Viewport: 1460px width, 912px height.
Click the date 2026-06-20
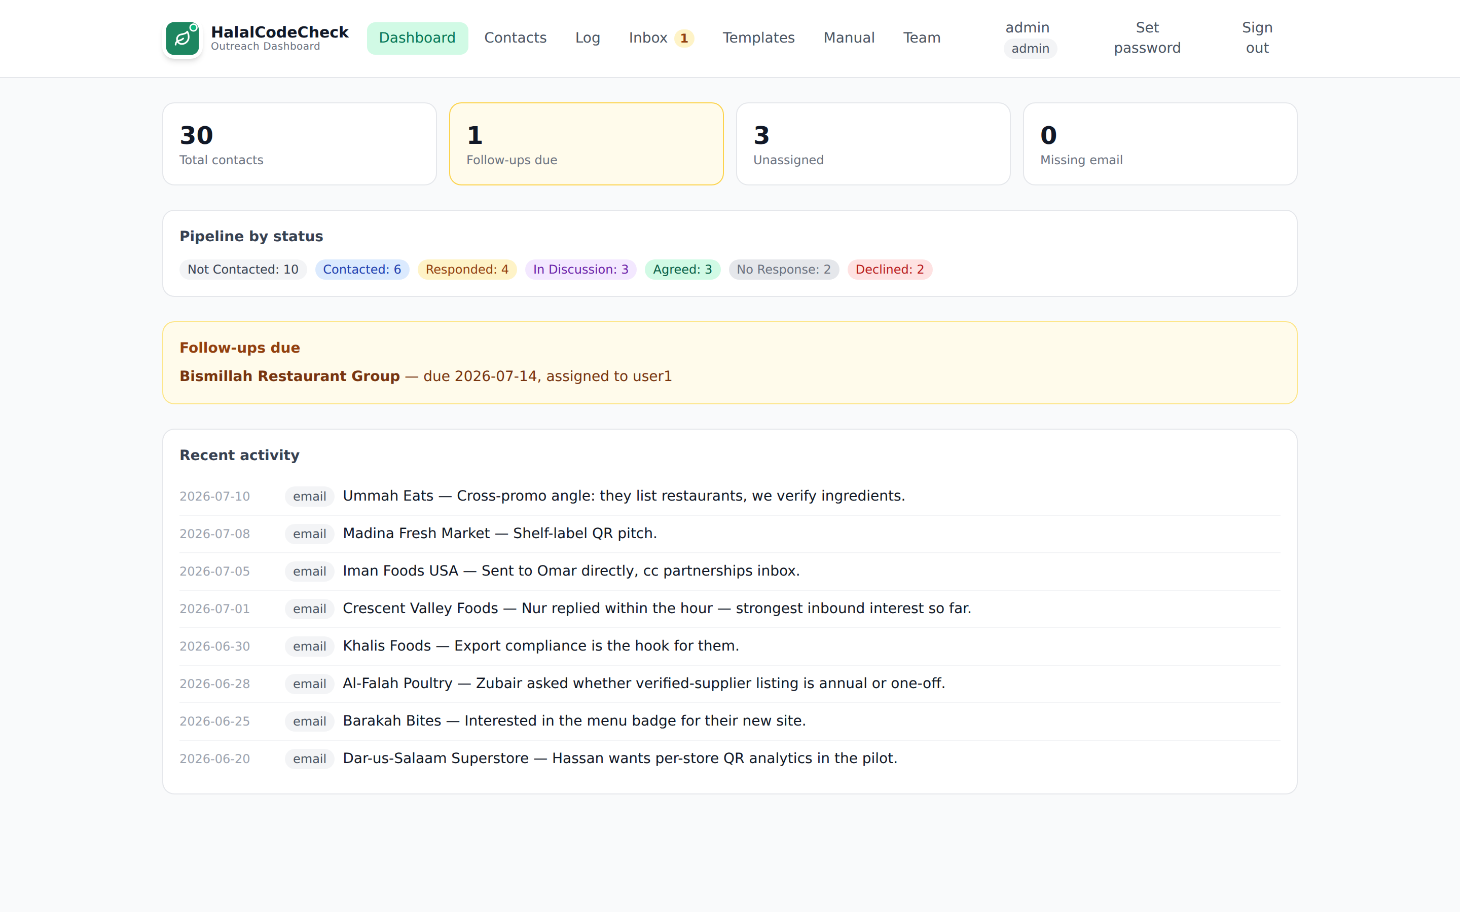click(215, 758)
